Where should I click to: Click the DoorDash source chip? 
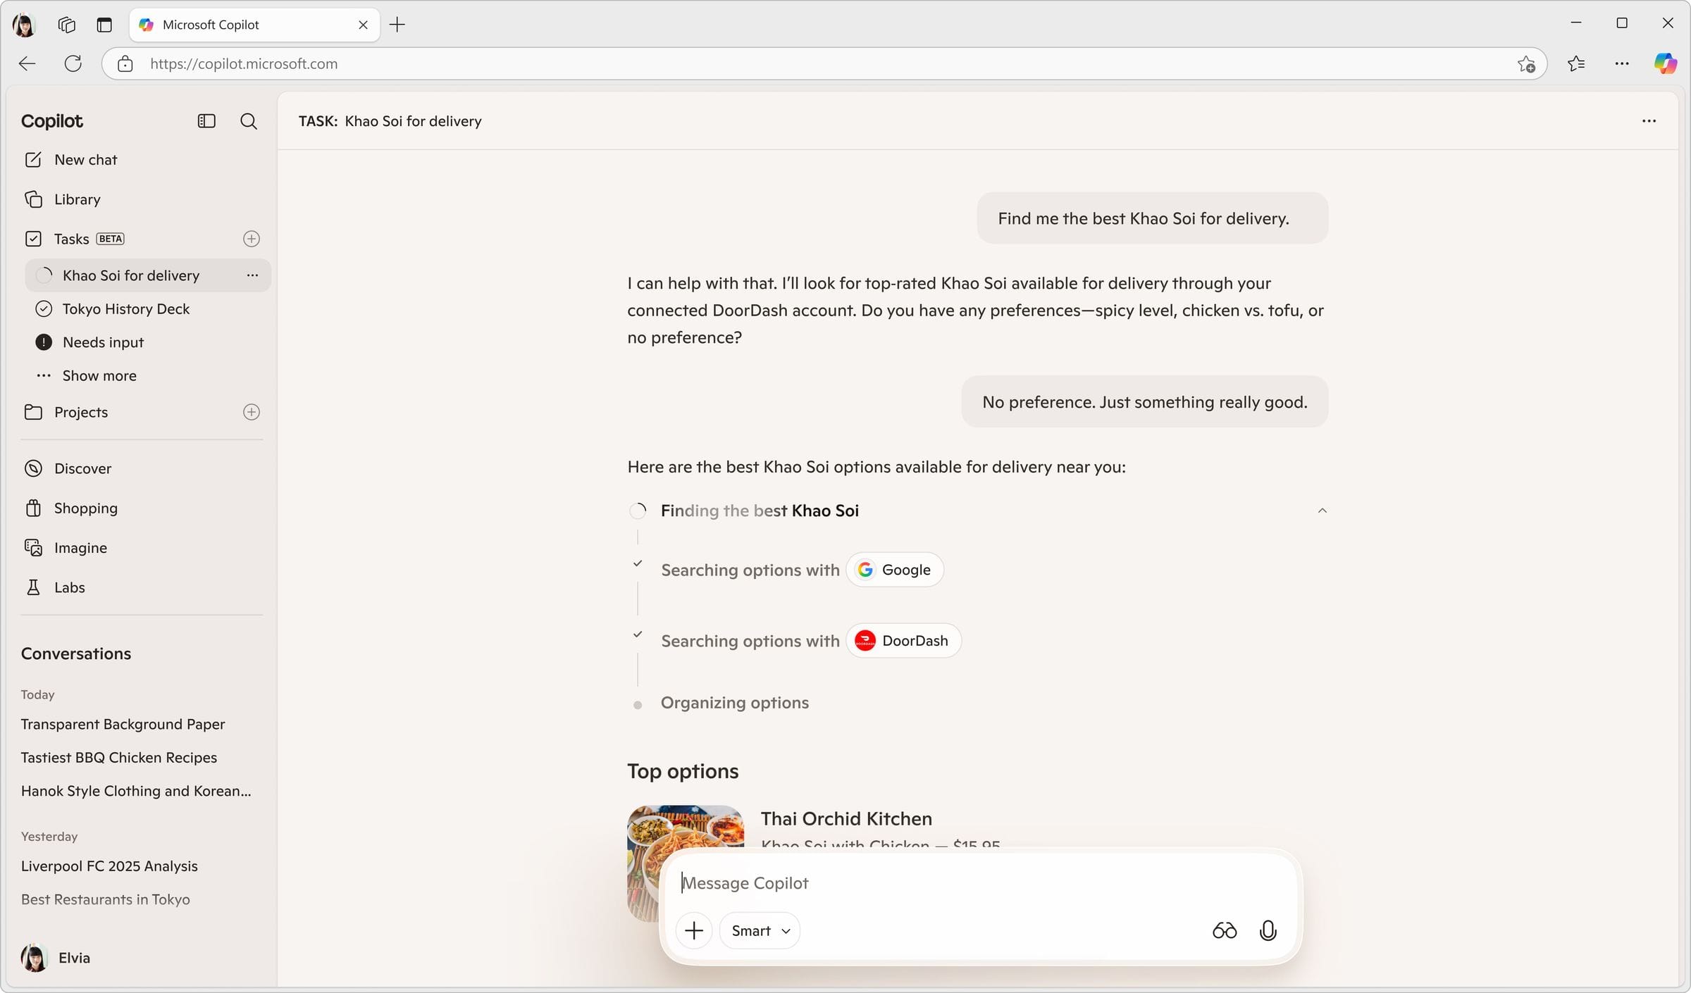coord(903,641)
